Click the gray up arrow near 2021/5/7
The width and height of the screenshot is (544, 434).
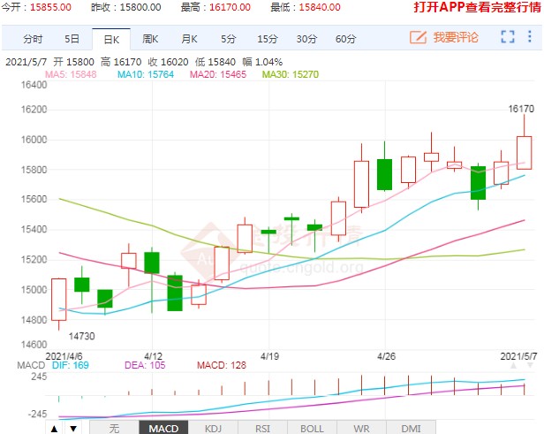point(513,365)
